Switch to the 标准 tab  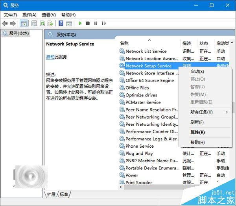pos(64,194)
